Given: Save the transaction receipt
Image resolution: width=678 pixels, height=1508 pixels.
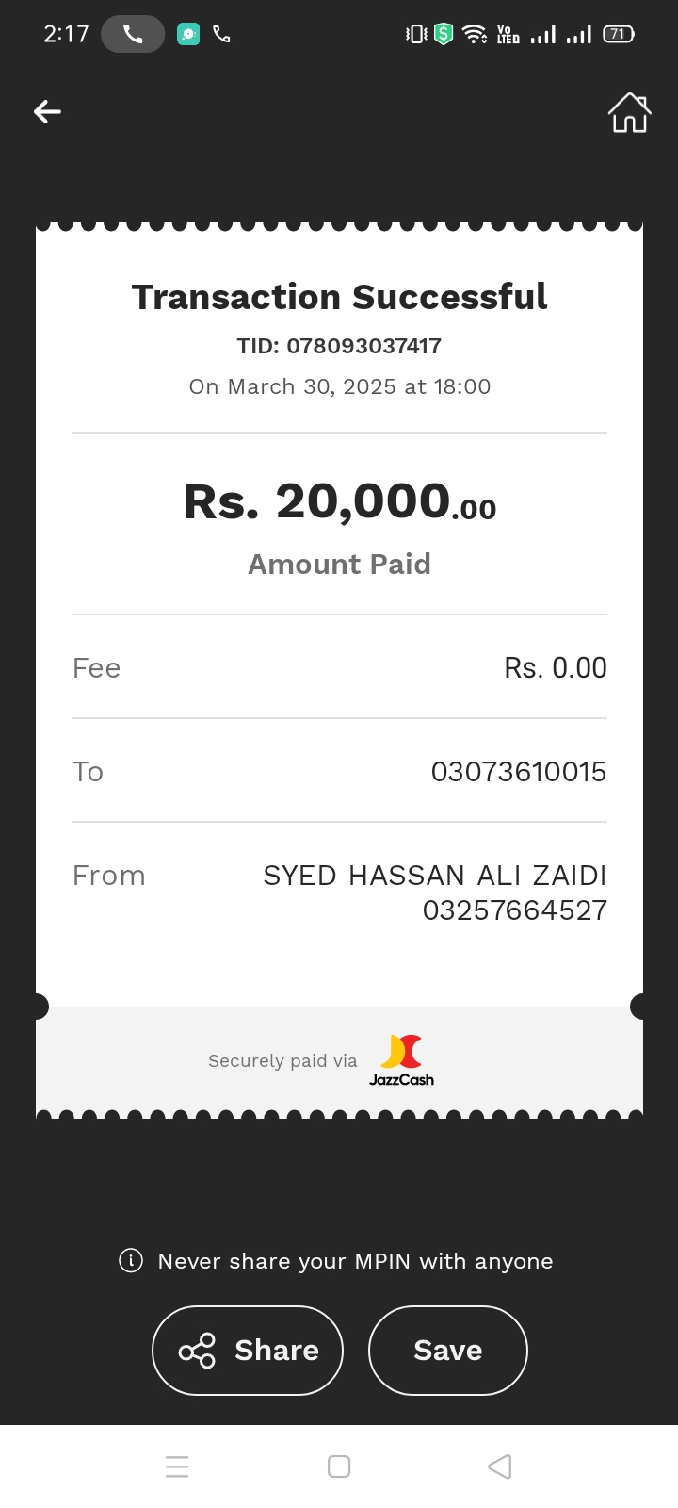Looking at the screenshot, I should pos(448,1351).
